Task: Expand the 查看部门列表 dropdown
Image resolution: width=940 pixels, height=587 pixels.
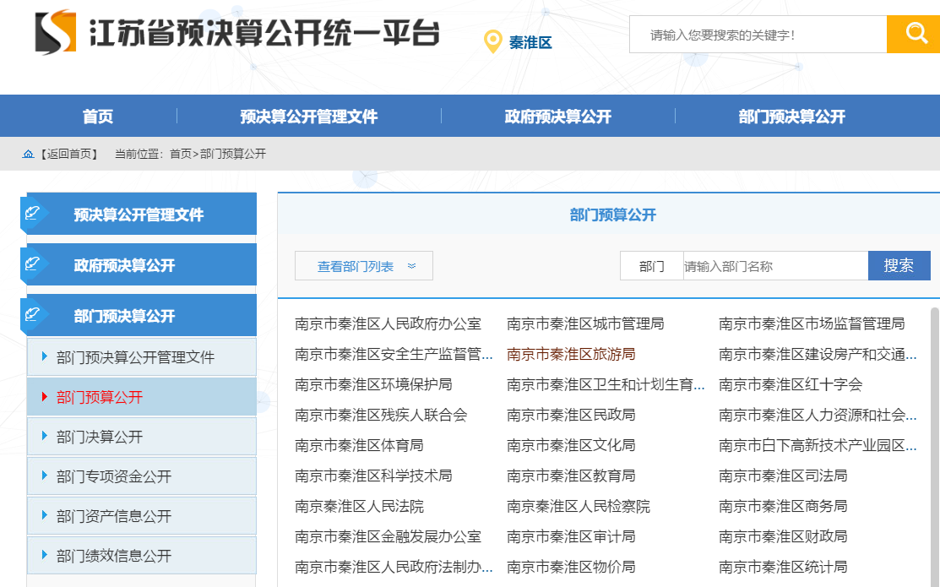Action: (364, 266)
